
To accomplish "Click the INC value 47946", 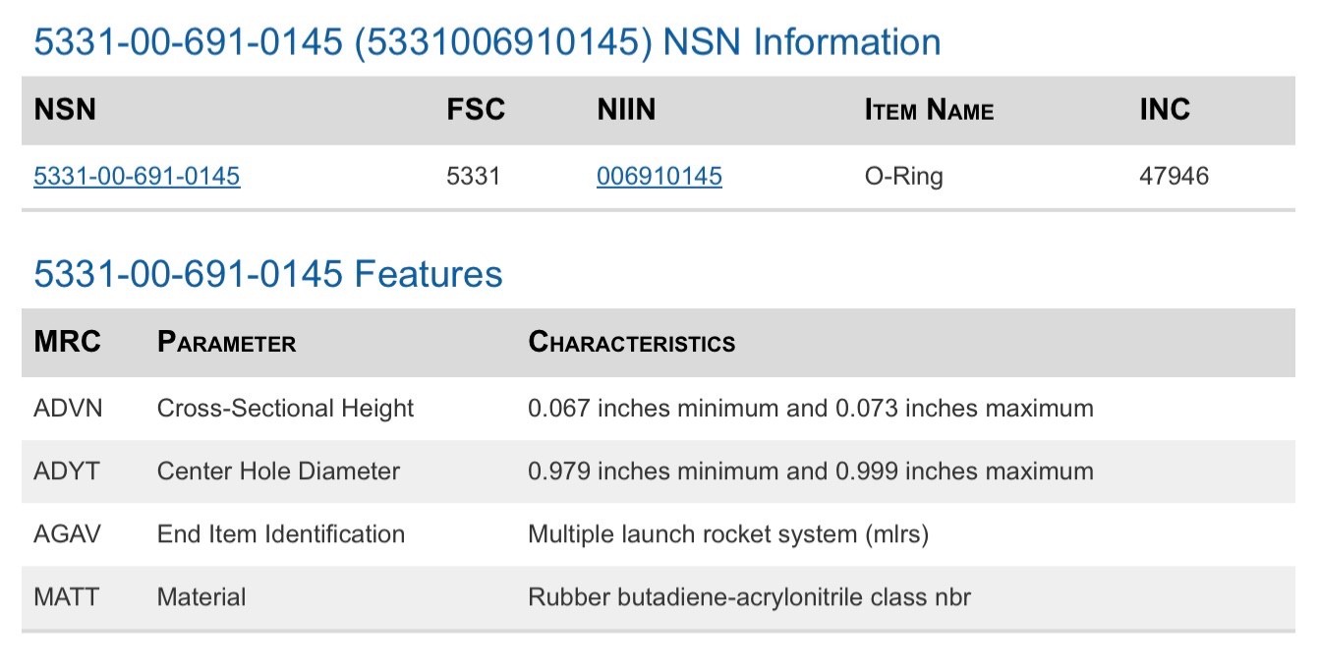I will (1175, 177).
